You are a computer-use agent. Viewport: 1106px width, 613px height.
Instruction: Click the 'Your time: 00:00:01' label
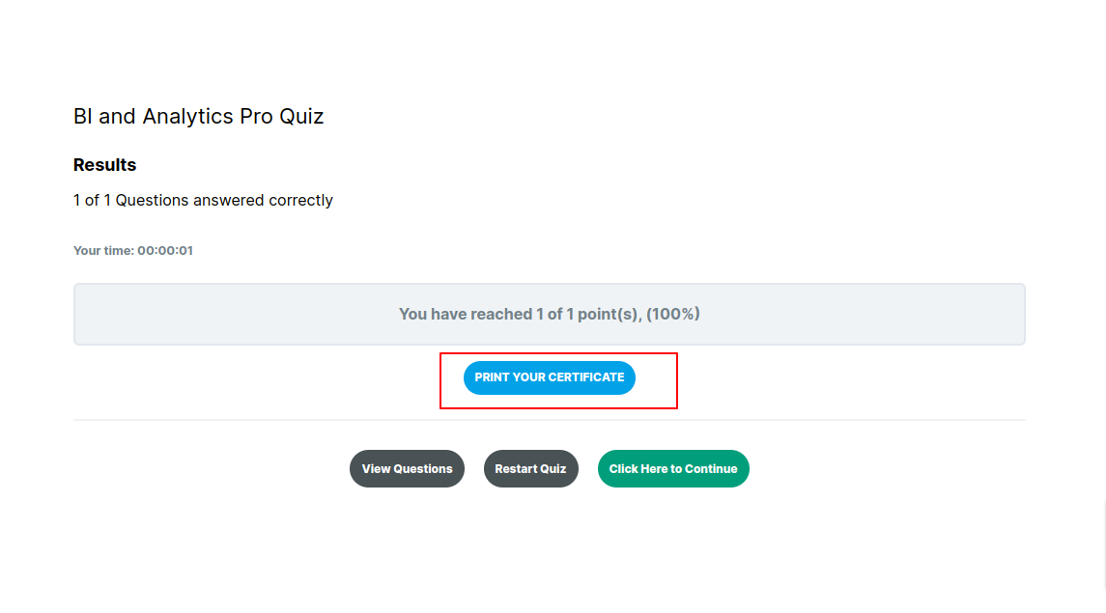click(x=133, y=251)
